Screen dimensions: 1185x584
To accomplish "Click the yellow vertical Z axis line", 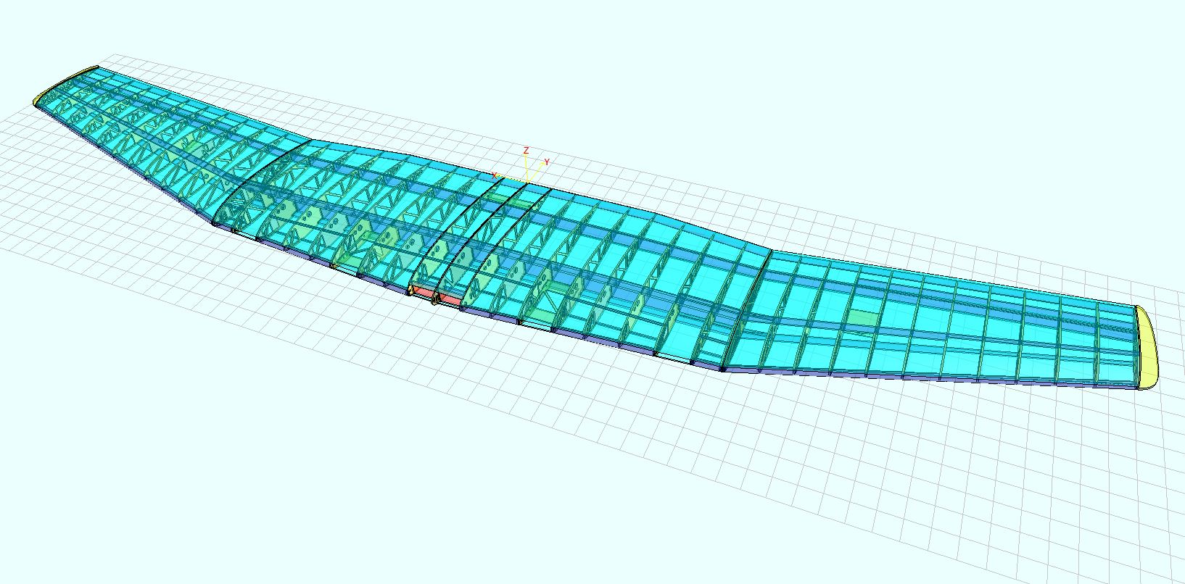I will coord(527,167).
